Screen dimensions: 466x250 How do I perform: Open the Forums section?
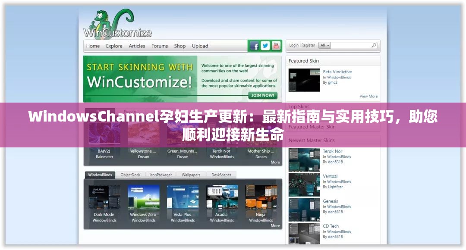tap(160, 46)
